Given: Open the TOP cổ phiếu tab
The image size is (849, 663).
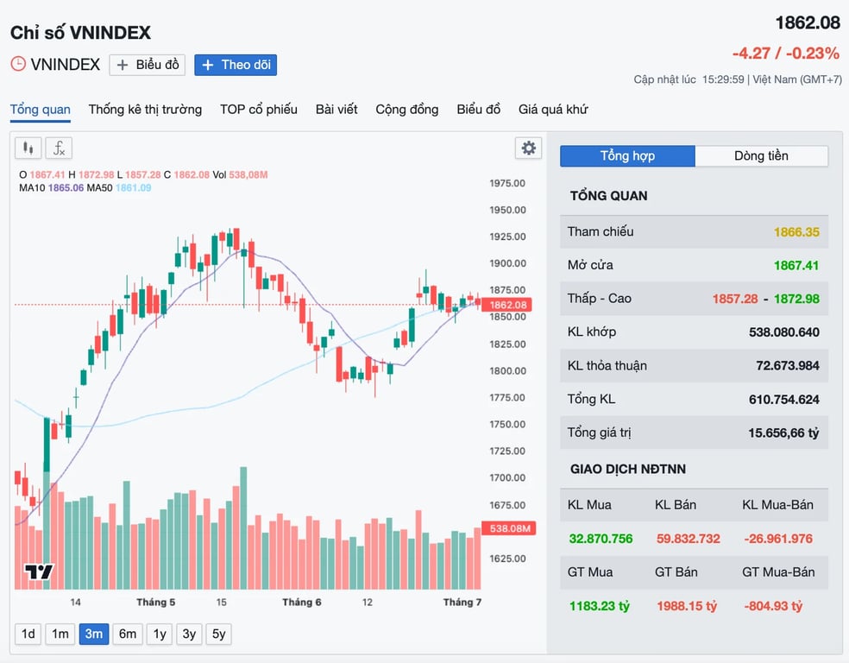Looking at the screenshot, I should click(259, 110).
